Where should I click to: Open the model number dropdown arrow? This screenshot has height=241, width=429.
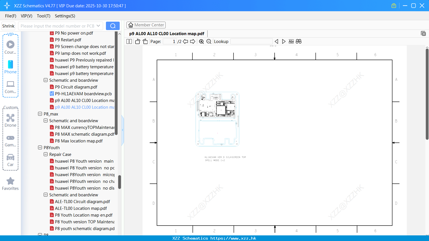(98, 26)
